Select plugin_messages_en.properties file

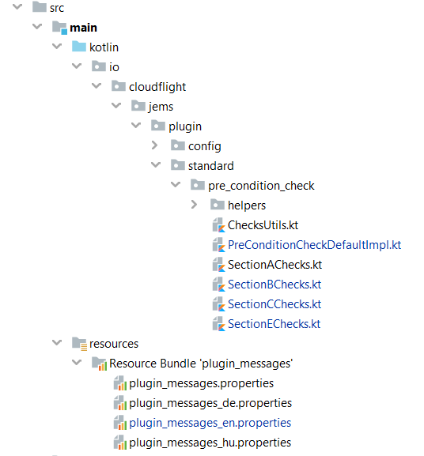210,423
